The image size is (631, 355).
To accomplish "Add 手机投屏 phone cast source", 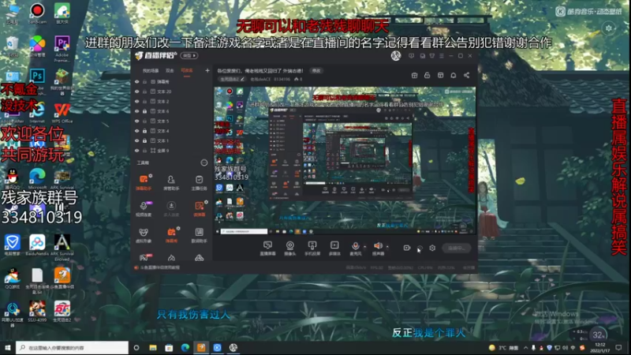I will tap(312, 248).
